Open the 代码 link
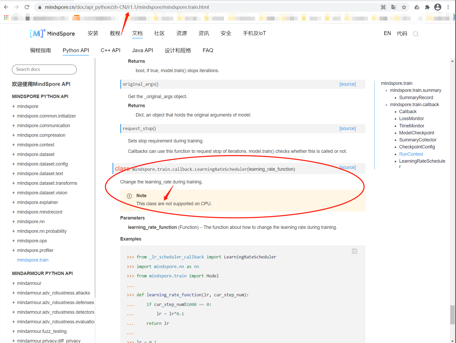The height and width of the screenshot is (343, 456). coord(402,33)
